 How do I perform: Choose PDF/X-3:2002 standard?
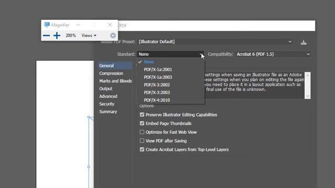171,85
